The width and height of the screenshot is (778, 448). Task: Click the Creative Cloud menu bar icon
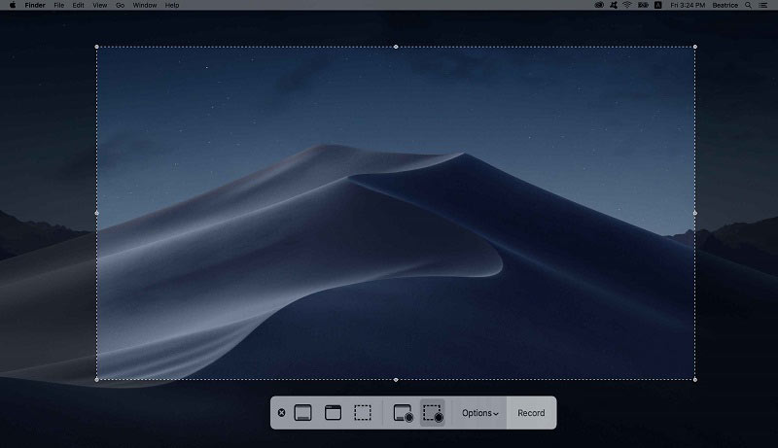(599, 5)
